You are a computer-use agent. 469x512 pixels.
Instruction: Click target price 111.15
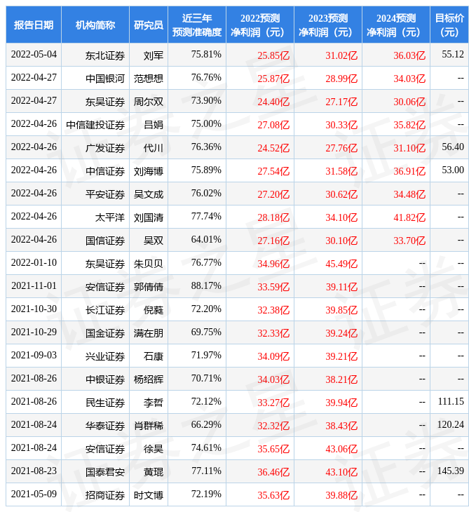point(451,402)
